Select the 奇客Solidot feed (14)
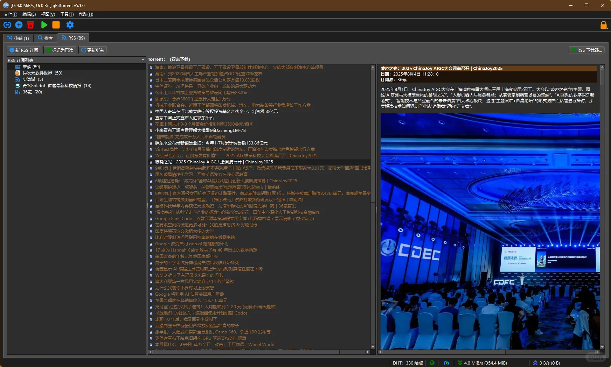This screenshot has height=367, width=611. click(x=76, y=86)
